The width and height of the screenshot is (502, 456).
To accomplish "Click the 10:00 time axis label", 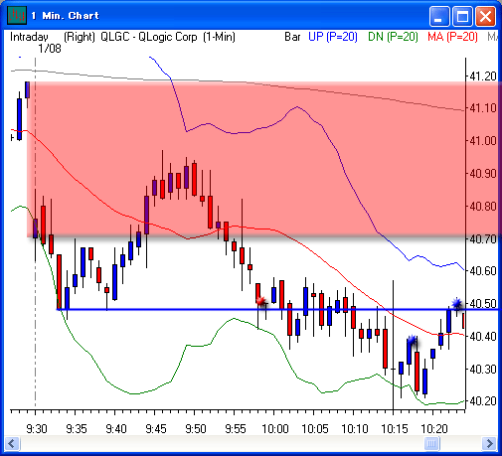I will point(275,429).
